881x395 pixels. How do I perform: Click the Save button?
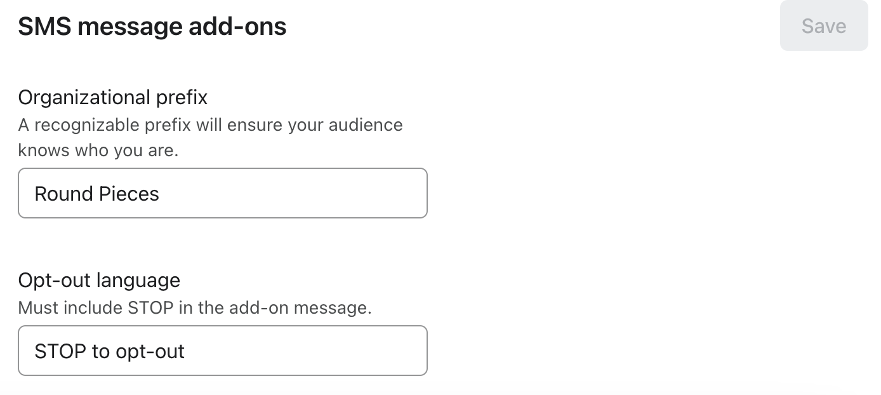(823, 26)
